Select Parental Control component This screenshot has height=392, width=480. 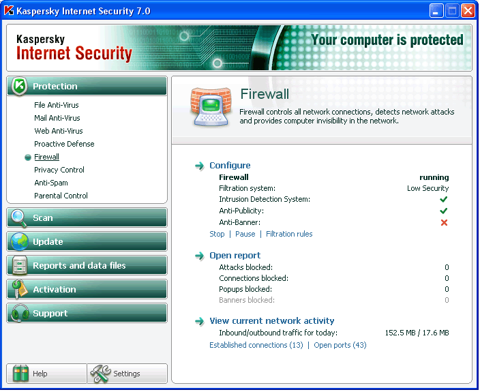tap(61, 196)
